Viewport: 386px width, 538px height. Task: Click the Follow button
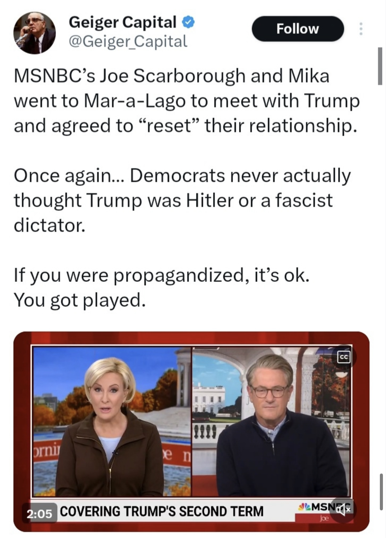pyautogui.click(x=298, y=29)
